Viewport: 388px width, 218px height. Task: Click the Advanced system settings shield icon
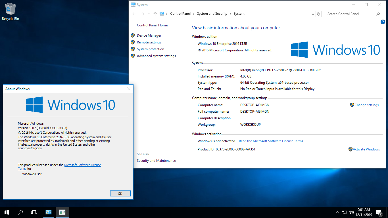133,56
